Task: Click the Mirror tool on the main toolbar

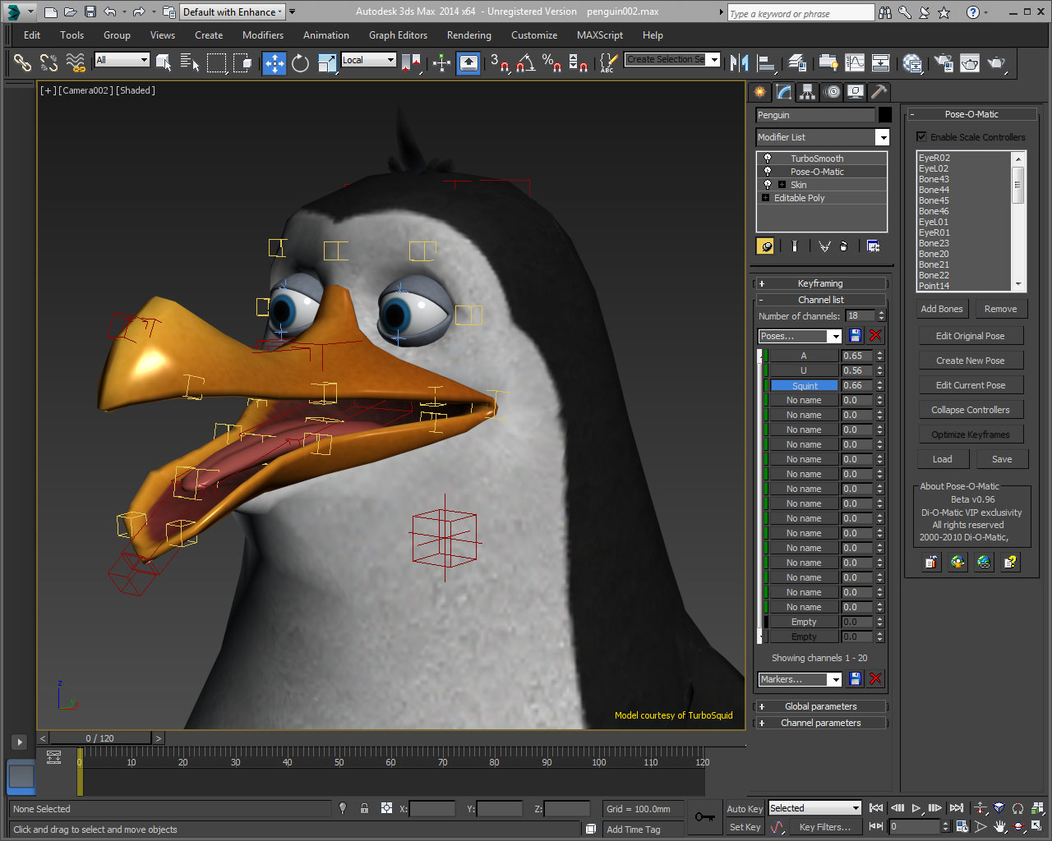Action: point(741,63)
